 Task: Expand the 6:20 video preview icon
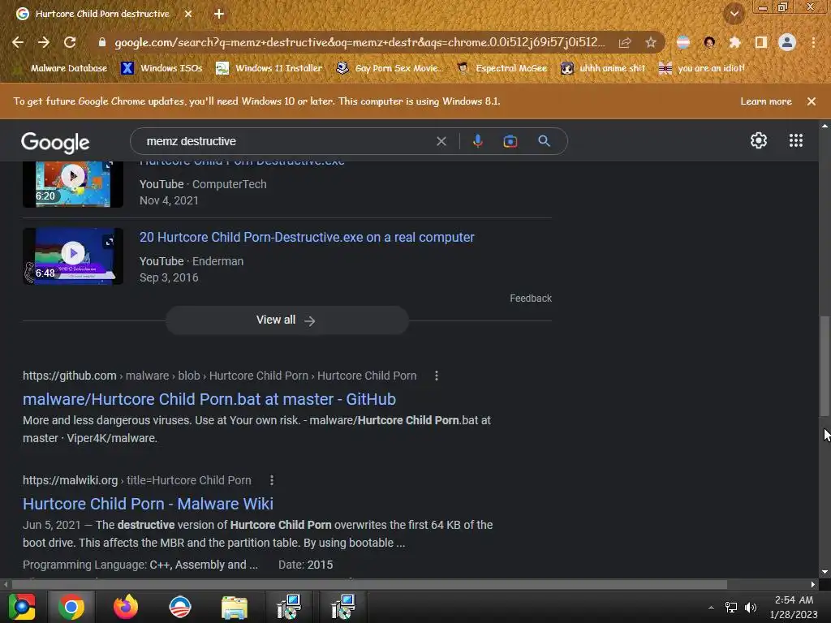[x=109, y=165]
